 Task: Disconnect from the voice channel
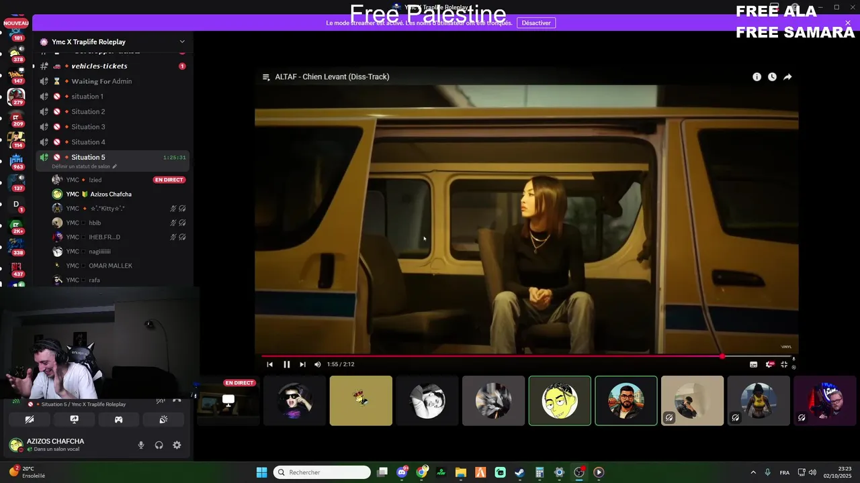point(177,400)
